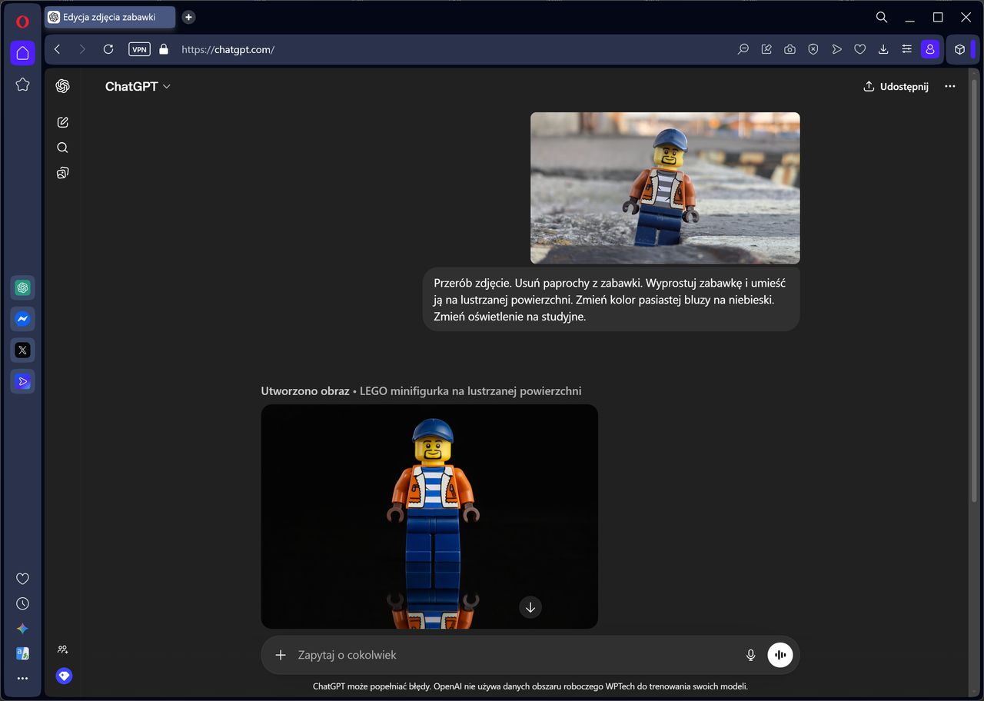This screenshot has width=984, height=701.
Task: Open a new browser tab
Action: point(188,17)
